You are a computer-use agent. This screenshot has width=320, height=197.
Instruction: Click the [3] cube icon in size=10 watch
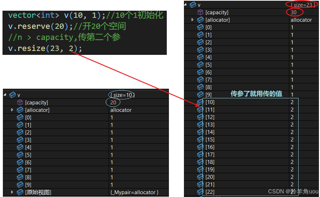pyautogui.click(x=20, y=140)
